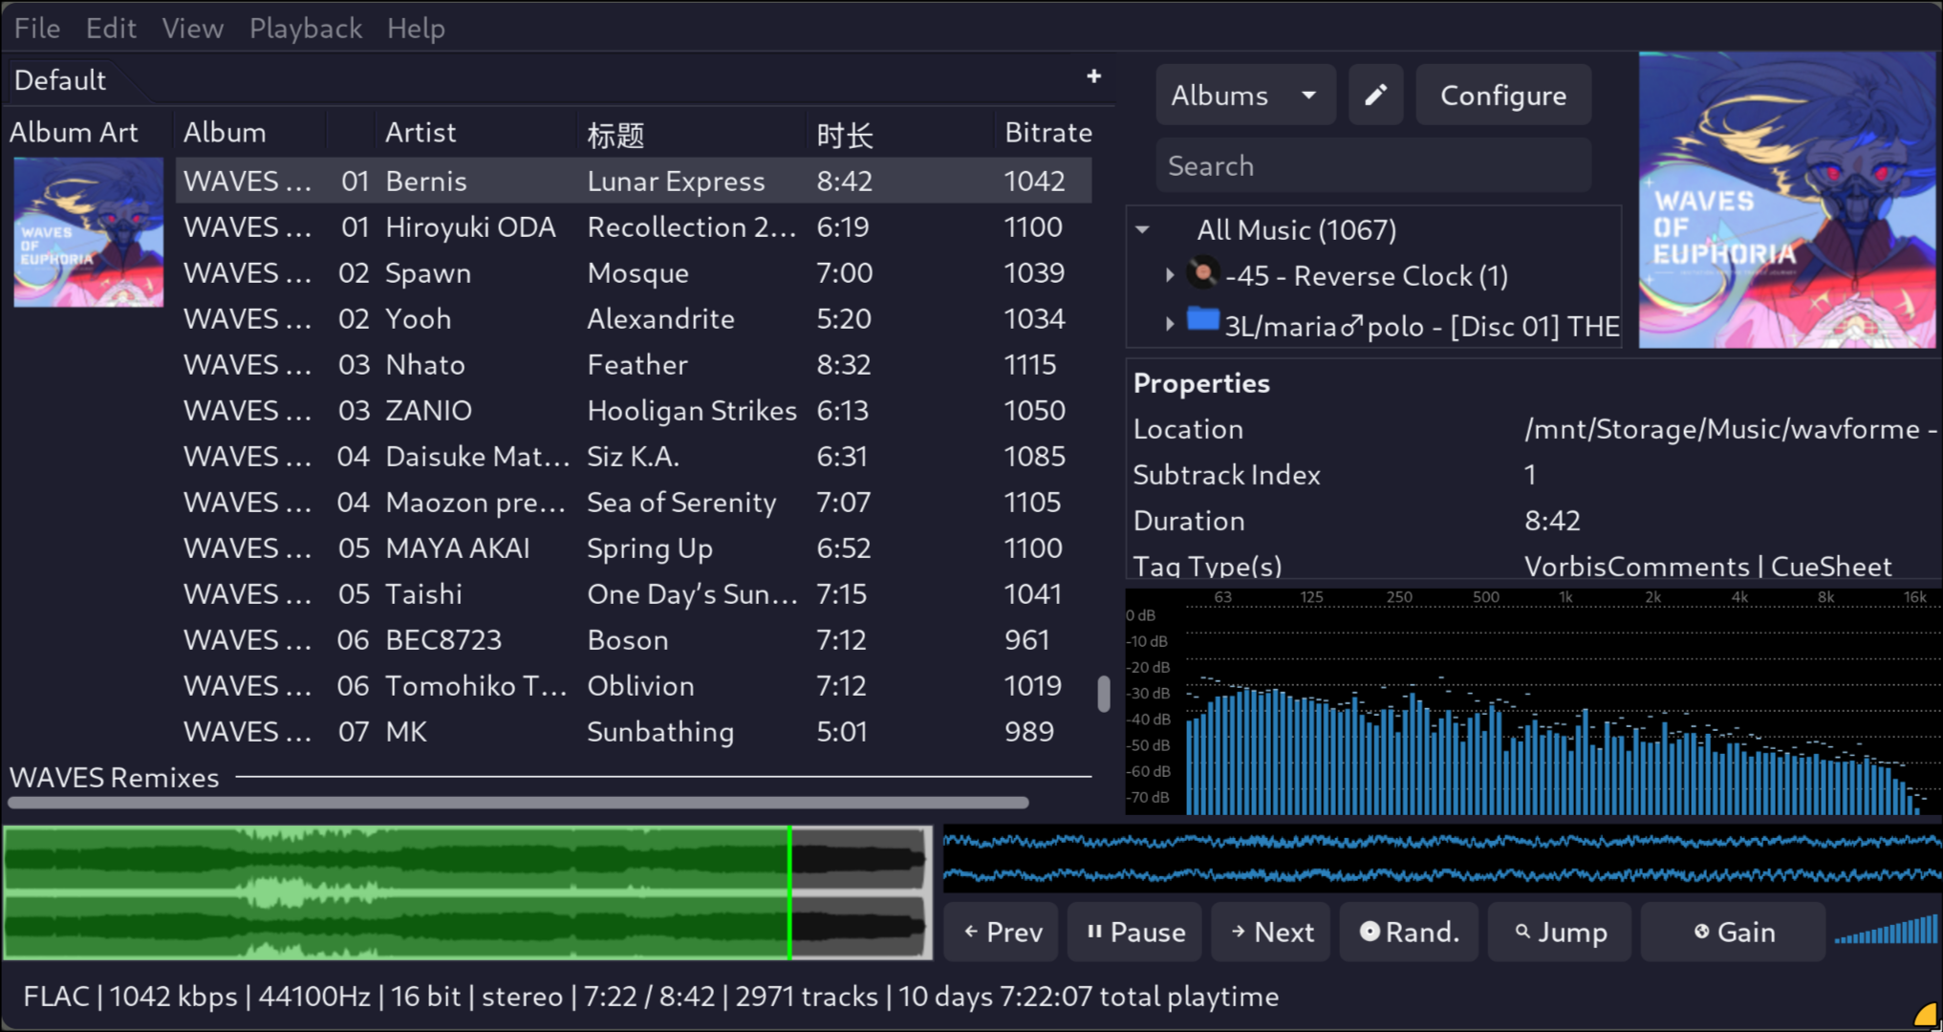This screenshot has height=1032, width=1943.
Task: Click the blue folder icon for 3L/maria polo
Action: (1203, 320)
